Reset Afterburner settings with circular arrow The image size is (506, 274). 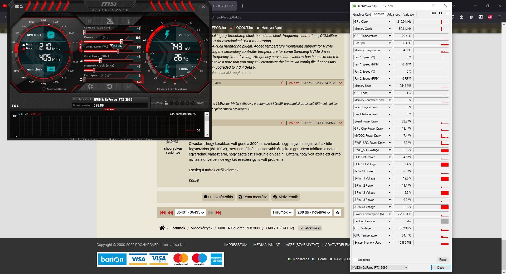[109, 86]
